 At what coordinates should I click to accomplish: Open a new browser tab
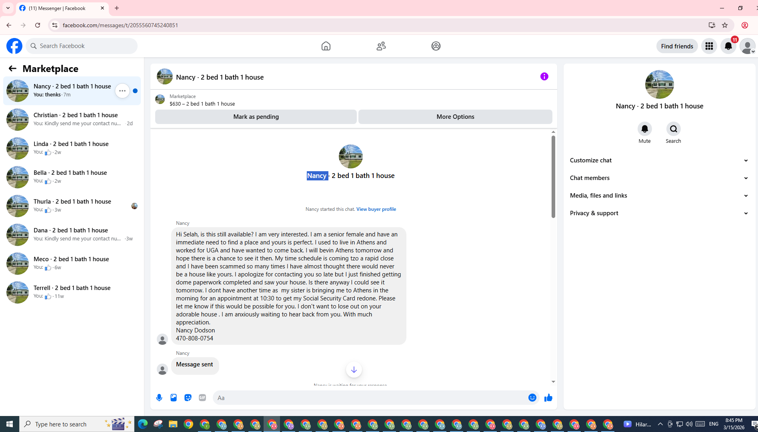(117, 8)
